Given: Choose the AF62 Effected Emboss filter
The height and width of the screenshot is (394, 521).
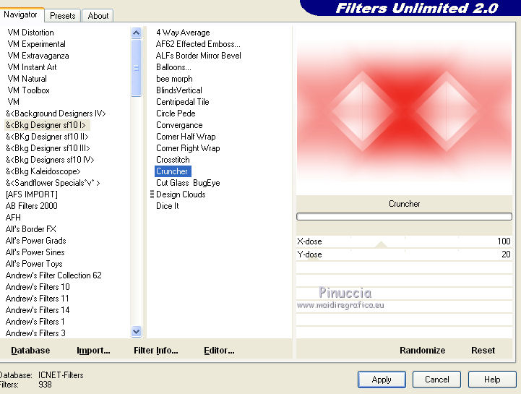Looking at the screenshot, I should click(x=198, y=44).
